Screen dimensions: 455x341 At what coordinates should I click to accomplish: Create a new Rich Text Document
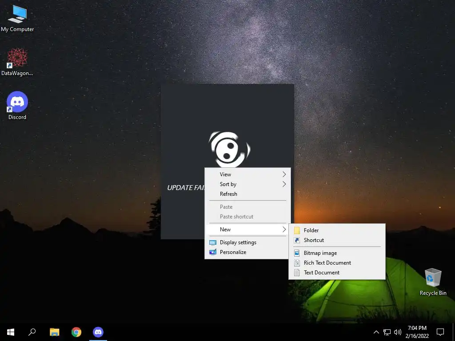[337, 263]
